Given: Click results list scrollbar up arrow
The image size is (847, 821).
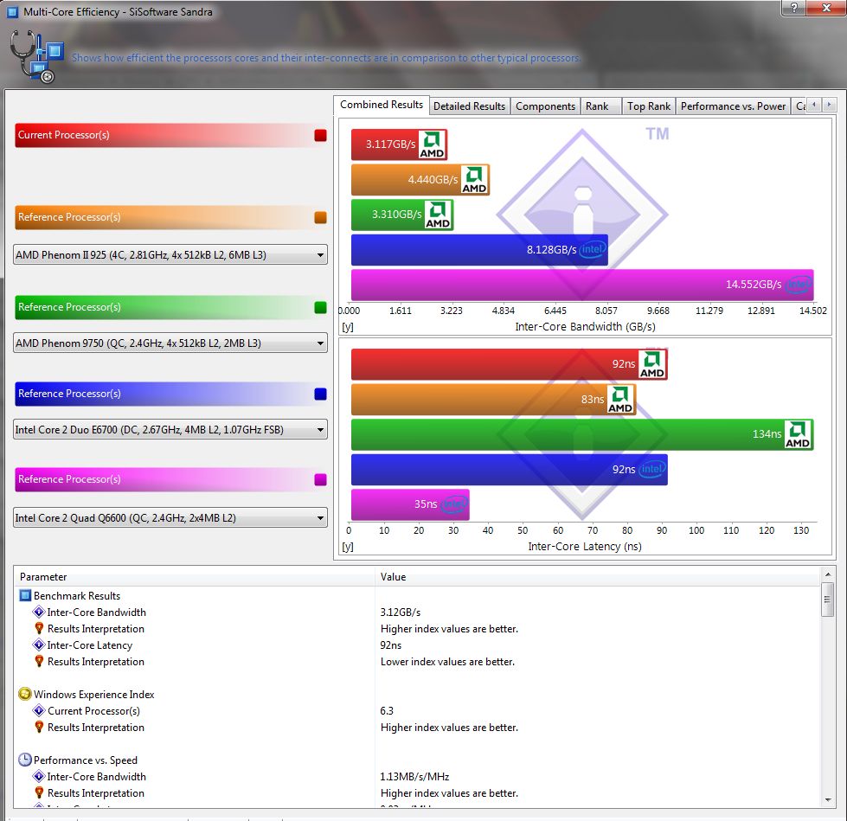Looking at the screenshot, I should [828, 574].
